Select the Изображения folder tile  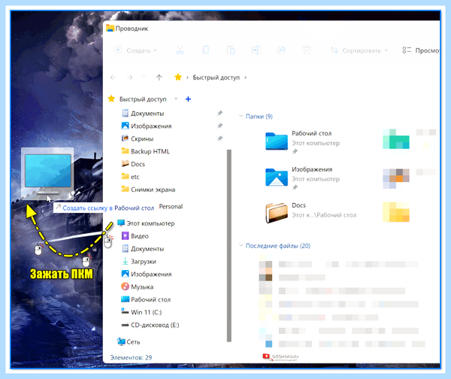(302, 177)
